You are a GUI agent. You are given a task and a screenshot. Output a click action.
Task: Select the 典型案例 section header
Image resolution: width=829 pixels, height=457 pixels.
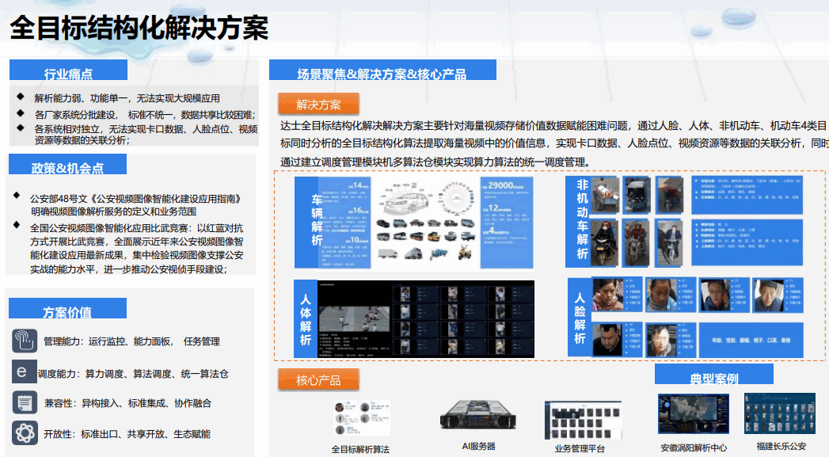[x=713, y=378]
